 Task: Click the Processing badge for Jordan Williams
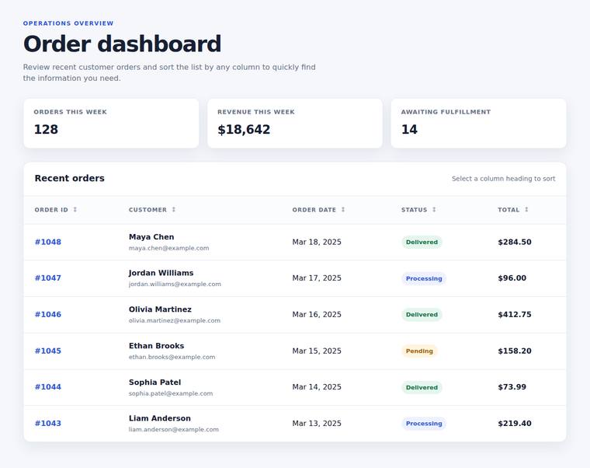click(424, 279)
